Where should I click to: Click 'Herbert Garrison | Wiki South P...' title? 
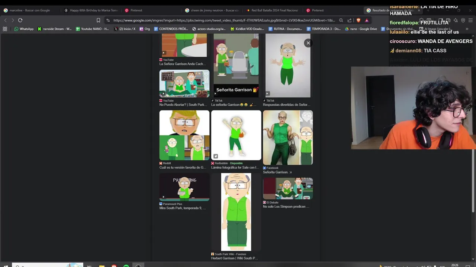click(234, 258)
